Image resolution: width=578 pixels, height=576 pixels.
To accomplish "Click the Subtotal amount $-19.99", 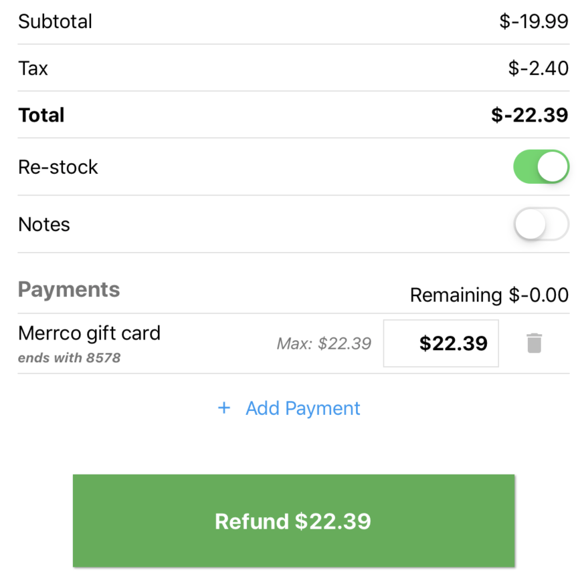I will pos(534,21).
